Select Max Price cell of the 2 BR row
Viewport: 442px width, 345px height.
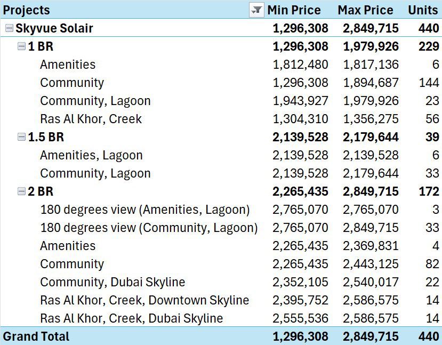(371, 191)
